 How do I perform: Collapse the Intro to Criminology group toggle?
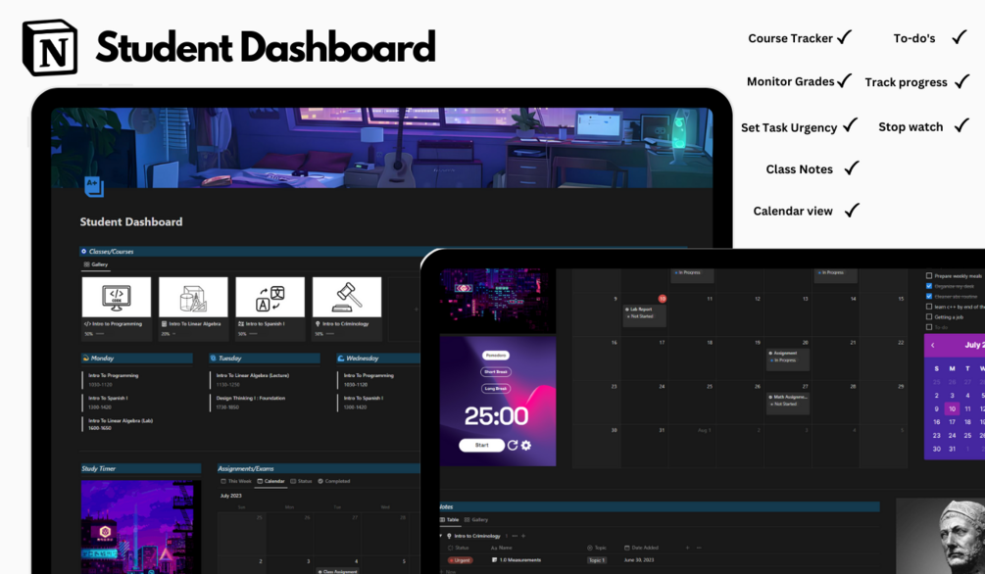[x=441, y=537]
